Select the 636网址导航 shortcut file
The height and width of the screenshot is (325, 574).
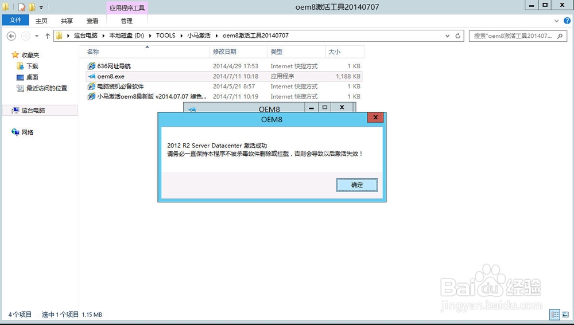tap(114, 66)
